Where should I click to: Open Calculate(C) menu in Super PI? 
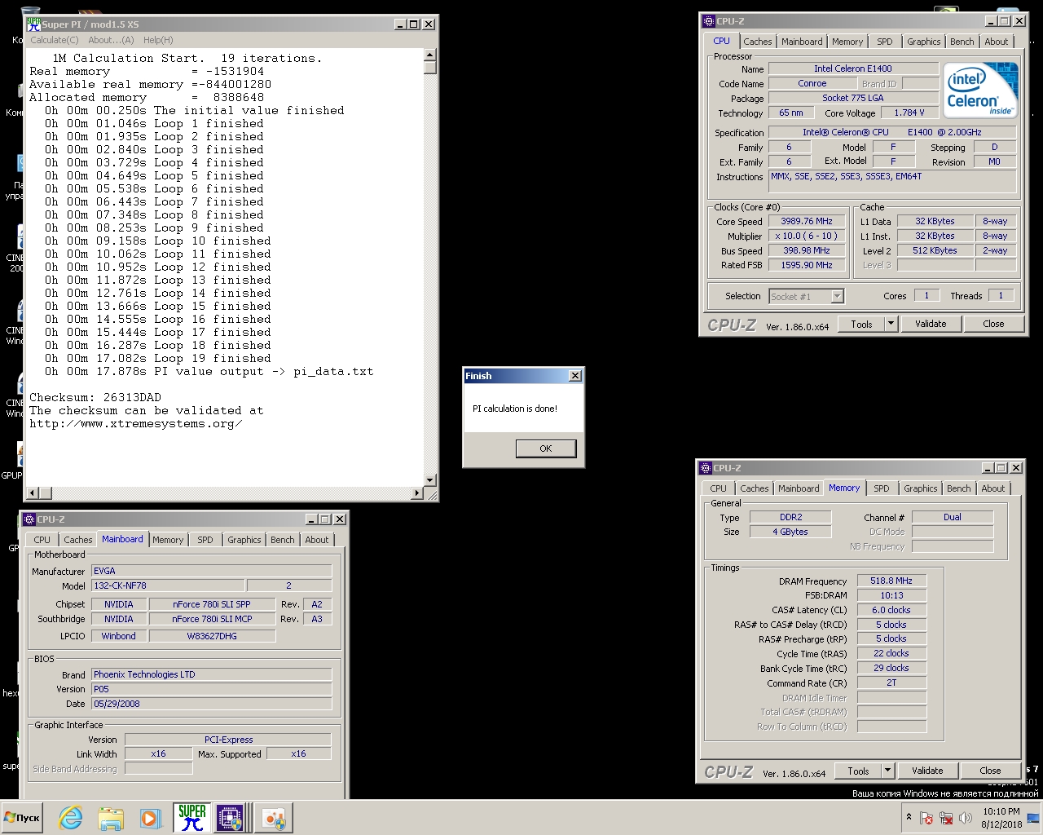tap(55, 40)
